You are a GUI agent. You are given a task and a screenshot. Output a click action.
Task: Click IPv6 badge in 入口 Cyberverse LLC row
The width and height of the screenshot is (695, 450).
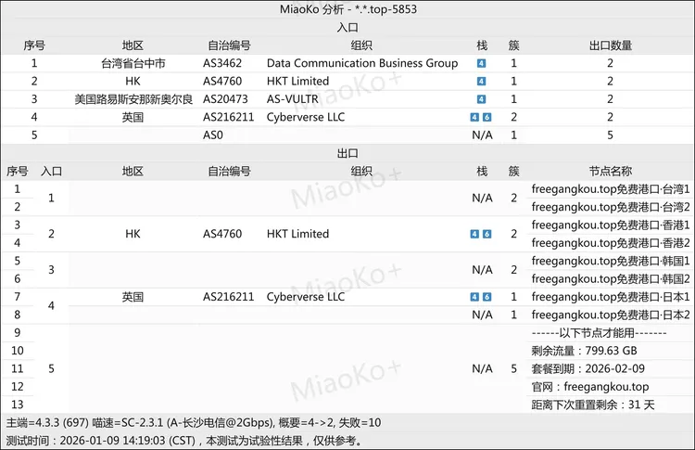(x=487, y=117)
